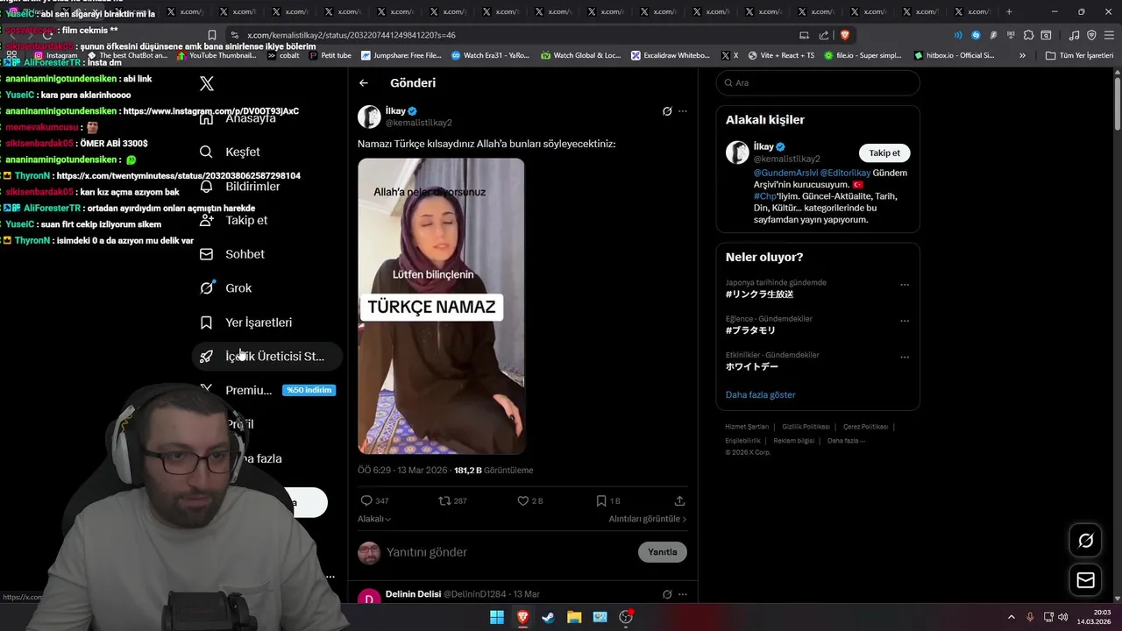Open the Brave hamburger menu
The height and width of the screenshot is (631, 1122).
[1109, 35]
